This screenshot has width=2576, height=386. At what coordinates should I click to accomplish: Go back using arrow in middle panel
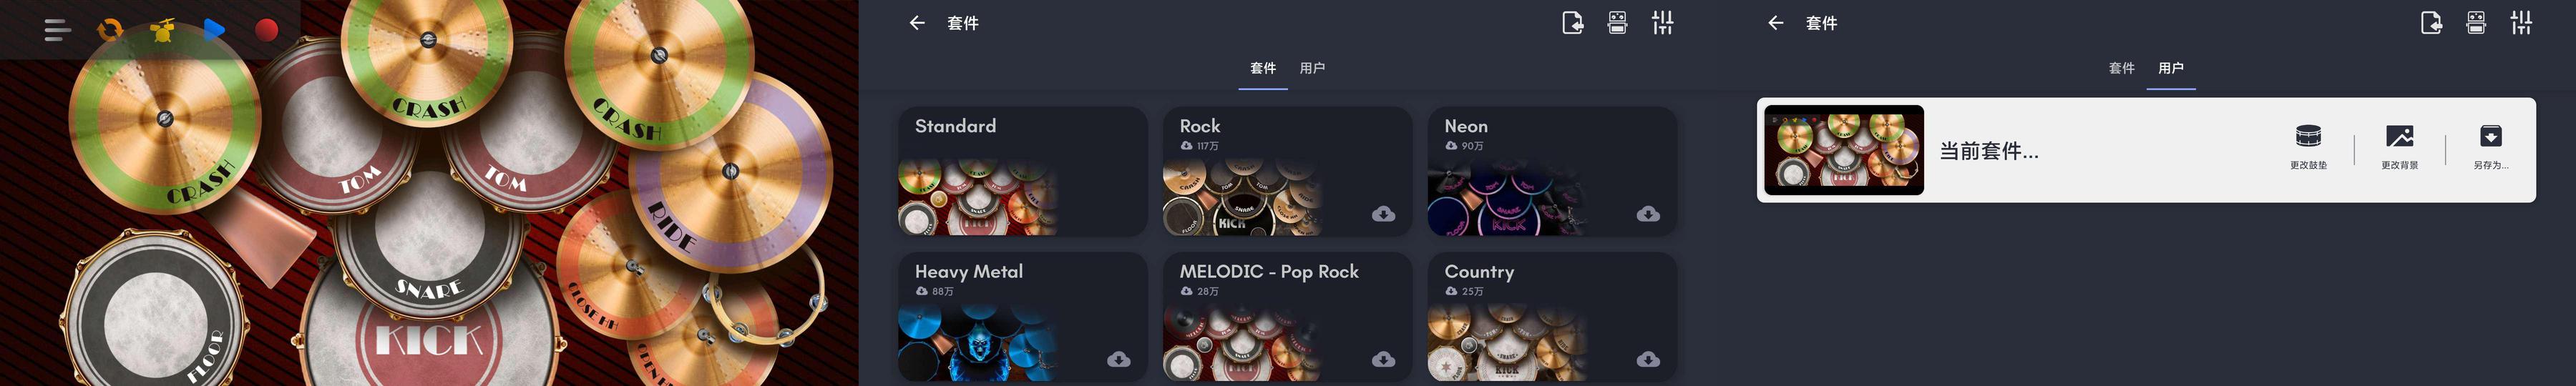pos(917,23)
